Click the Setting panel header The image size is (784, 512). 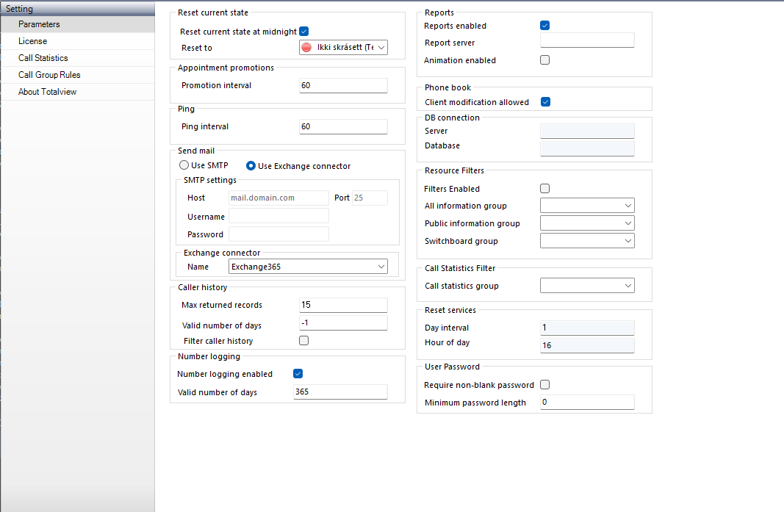(77, 9)
